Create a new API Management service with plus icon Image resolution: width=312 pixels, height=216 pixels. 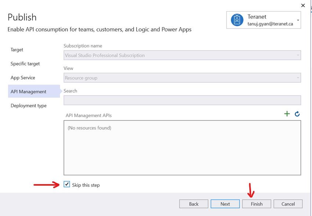click(287, 113)
